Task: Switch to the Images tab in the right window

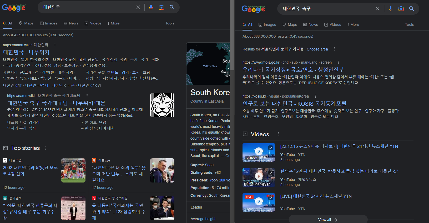Action: tap(267, 24)
